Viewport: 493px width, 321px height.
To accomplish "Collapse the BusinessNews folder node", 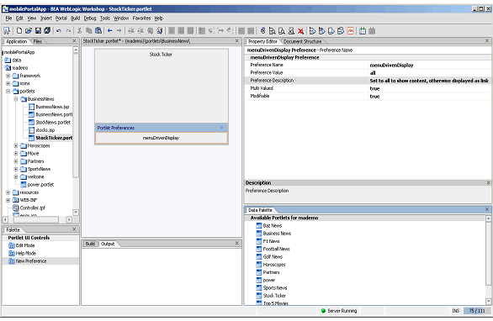I will pos(16,99).
